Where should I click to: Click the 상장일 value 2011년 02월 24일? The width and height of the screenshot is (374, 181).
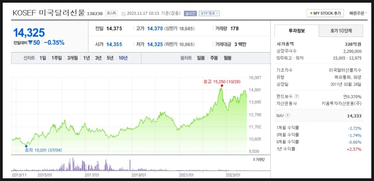coord(346,84)
